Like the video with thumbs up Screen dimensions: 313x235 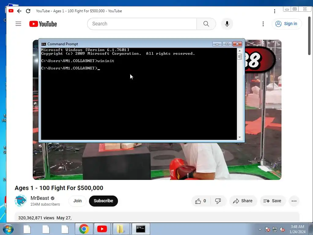[201, 201]
